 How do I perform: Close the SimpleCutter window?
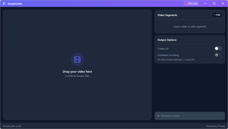[223, 4]
